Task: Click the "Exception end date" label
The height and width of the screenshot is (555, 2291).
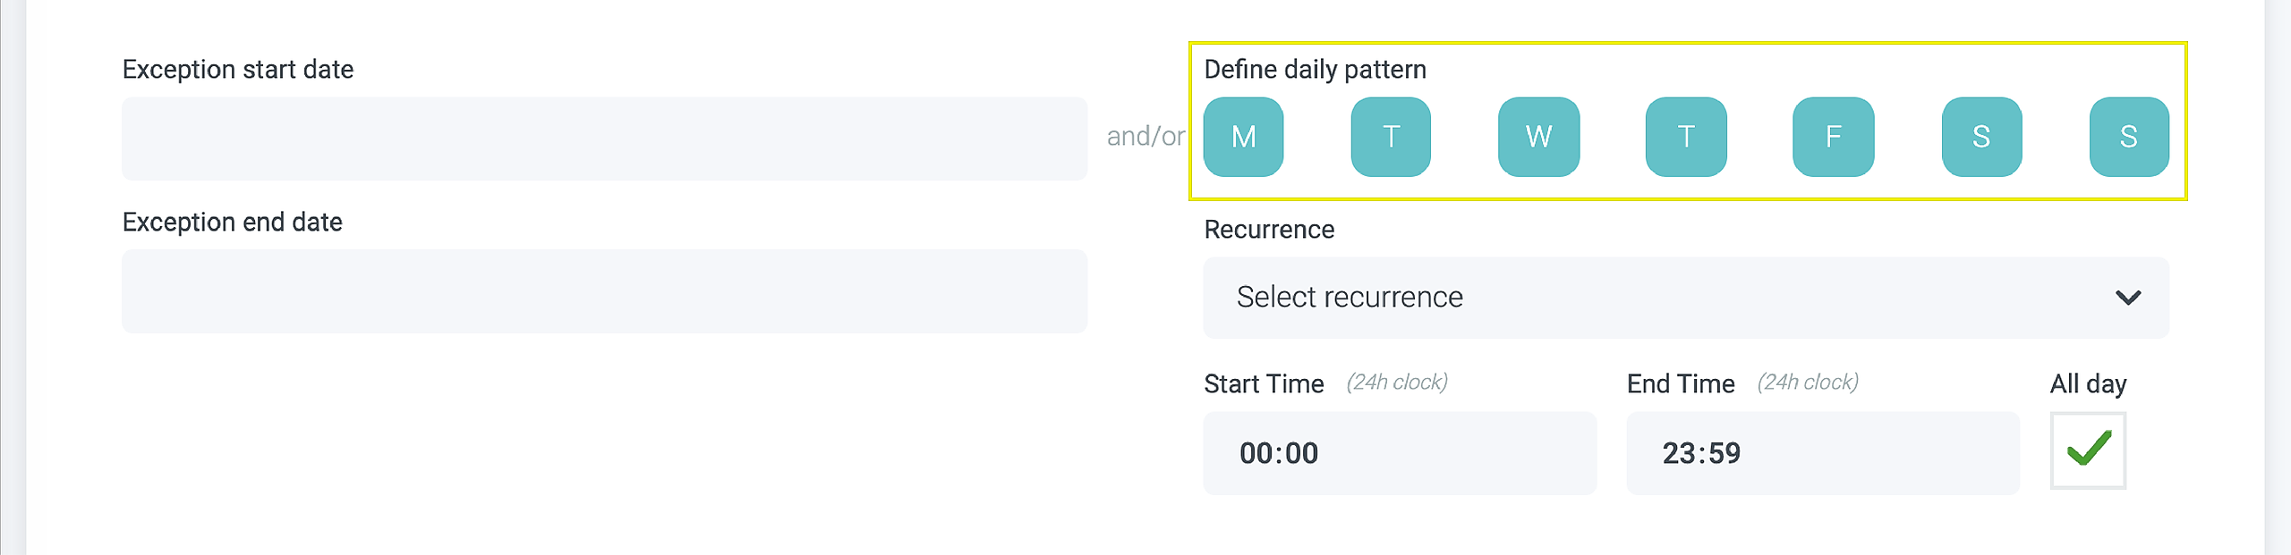Action: click(x=233, y=223)
